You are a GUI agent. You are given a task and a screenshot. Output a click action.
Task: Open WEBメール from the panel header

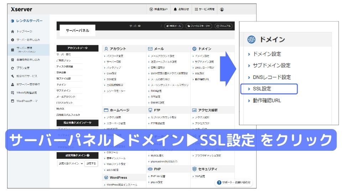[173, 26]
